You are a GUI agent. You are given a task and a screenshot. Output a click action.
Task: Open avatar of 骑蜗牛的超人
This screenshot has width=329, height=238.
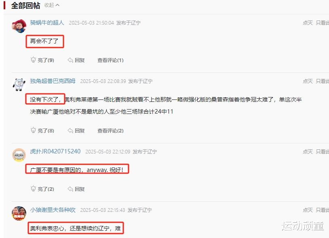pos(19,26)
